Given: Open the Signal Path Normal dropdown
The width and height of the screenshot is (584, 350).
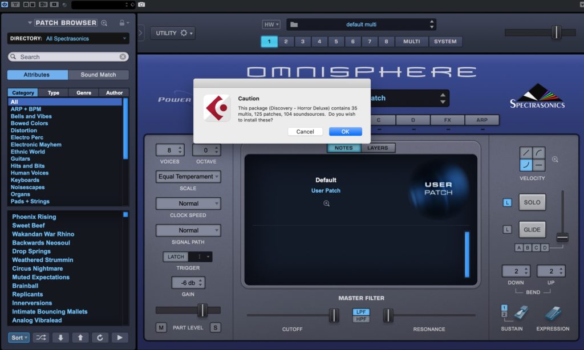Looking at the screenshot, I should (x=188, y=230).
